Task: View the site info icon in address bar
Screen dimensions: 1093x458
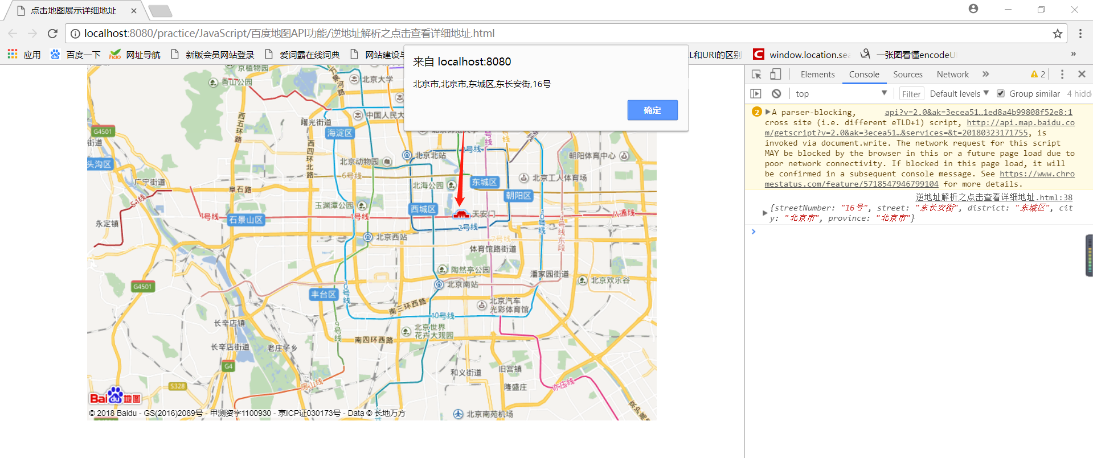Action: coord(75,34)
